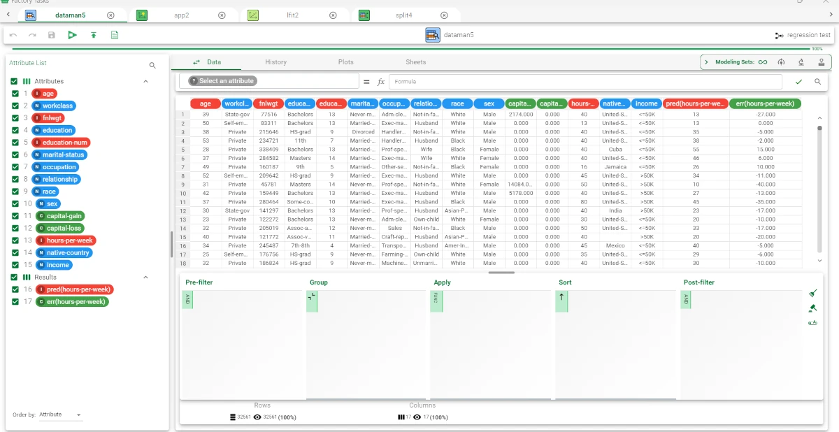The width and height of the screenshot is (839, 432).
Task: Close the app2 tab
Action: (222, 15)
